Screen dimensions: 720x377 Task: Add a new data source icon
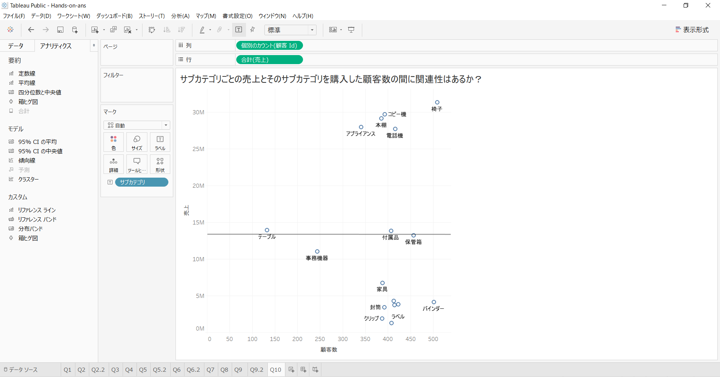[75, 30]
